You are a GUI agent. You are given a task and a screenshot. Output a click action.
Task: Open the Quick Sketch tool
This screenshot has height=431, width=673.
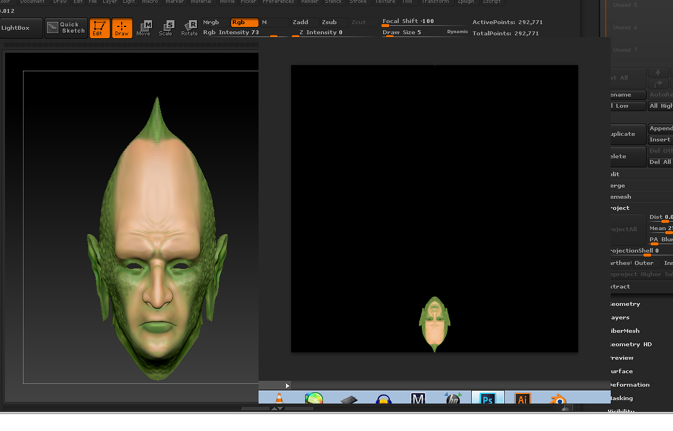[x=67, y=27]
